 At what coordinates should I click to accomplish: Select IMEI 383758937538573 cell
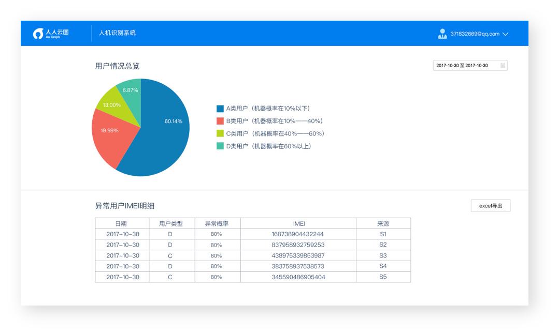pos(298,266)
